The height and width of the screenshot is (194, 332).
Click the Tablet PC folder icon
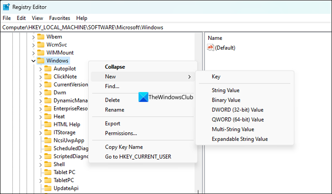point(48,172)
